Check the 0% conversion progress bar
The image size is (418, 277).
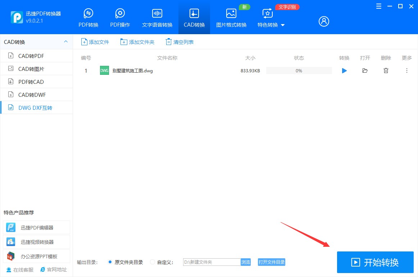[x=299, y=71]
